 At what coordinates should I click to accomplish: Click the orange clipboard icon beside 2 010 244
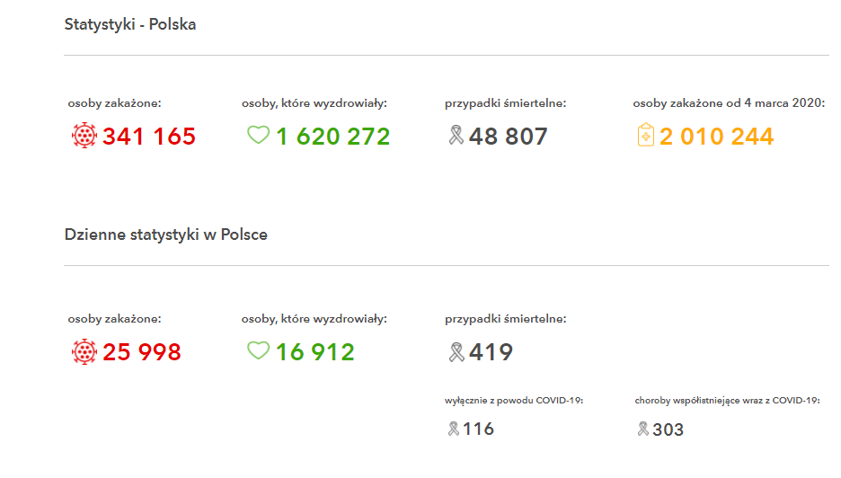[645, 136]
